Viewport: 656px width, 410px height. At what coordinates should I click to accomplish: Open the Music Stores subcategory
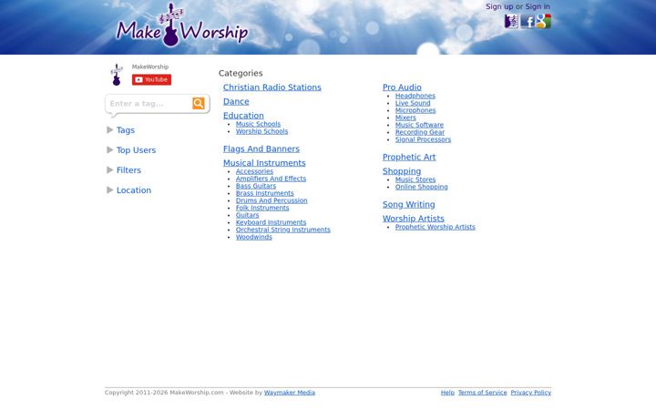(x=415, y=179)
